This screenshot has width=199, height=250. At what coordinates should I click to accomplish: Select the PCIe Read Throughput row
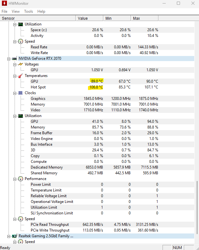pyautogui.click(x=97, y=225)
